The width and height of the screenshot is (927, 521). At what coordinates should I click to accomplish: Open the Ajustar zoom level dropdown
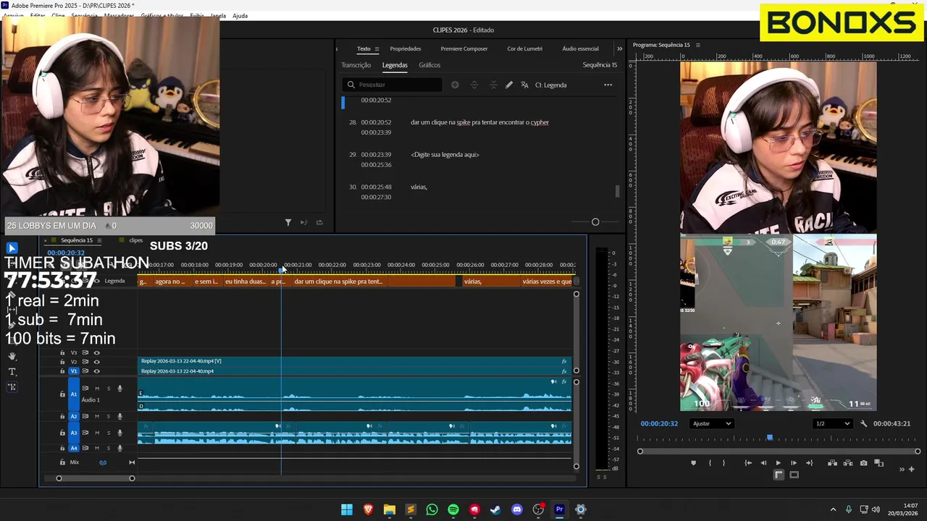click(x=711, y=423)
